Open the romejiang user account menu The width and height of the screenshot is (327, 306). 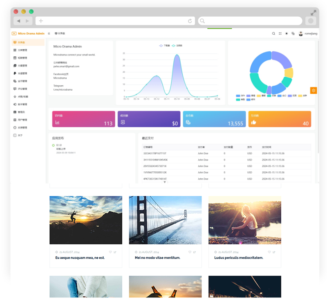(307, 33)
